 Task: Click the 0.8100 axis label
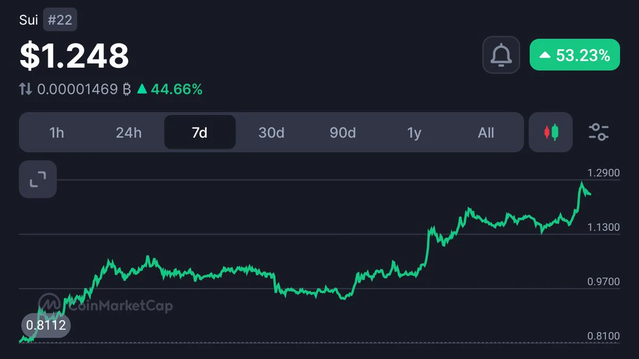[x=603, y=336]
